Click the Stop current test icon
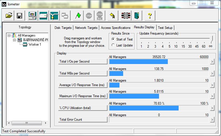The height and width of the screenshot is (136, 221). coord(89,15)
